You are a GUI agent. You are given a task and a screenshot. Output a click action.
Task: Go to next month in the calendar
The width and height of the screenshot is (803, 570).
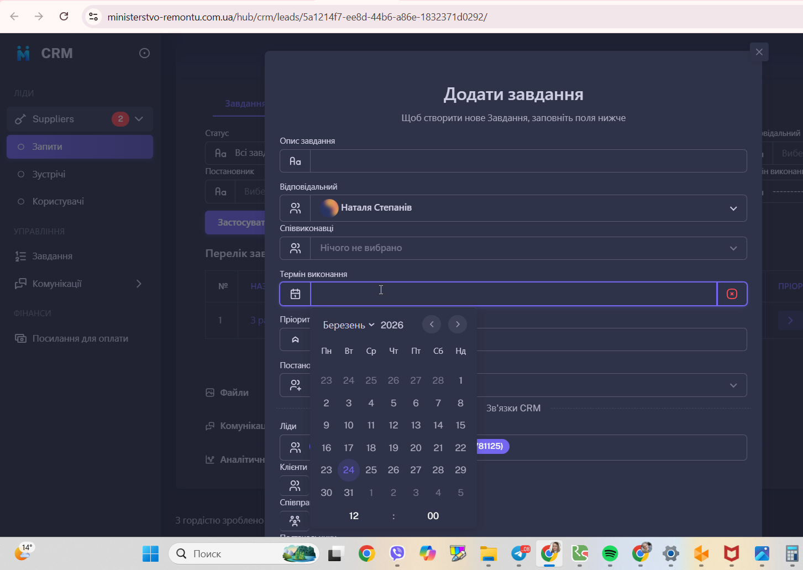[x=458, y=325]
